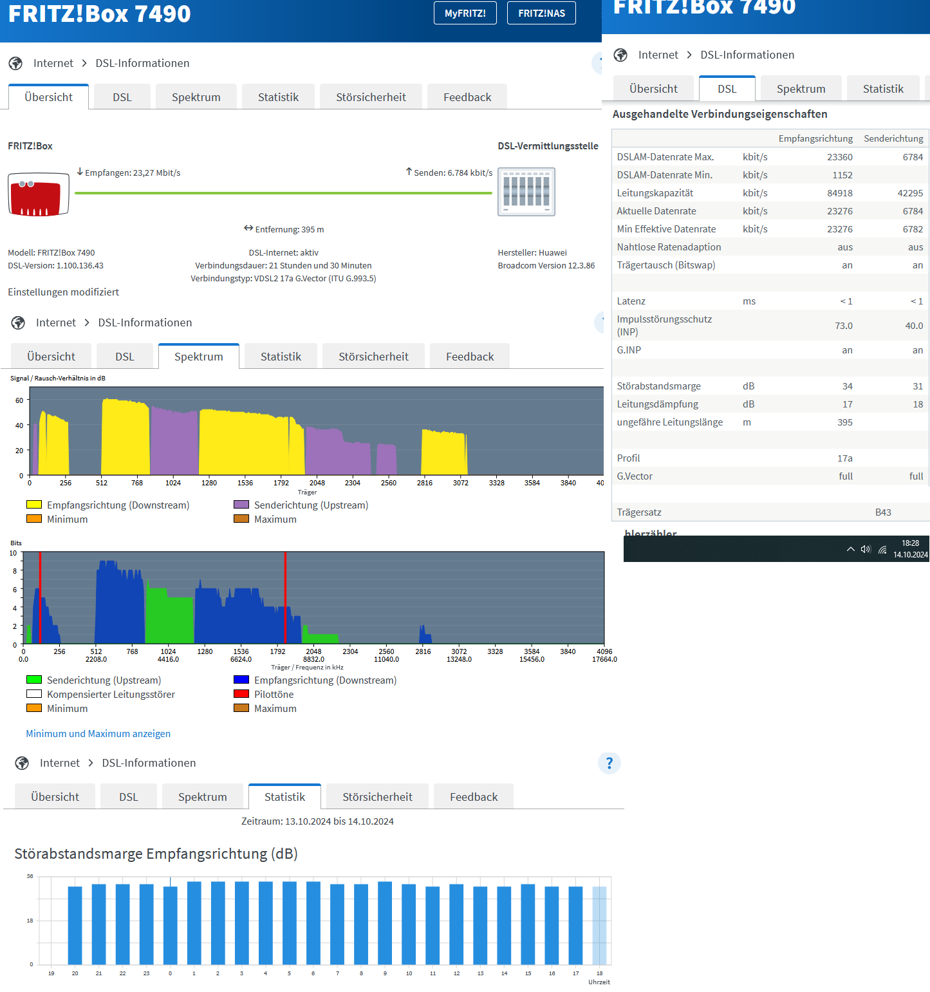930x992 pixels.
Task: Click the light-blue bar for hour 18 in chart
Action: [x=599, y=925]
